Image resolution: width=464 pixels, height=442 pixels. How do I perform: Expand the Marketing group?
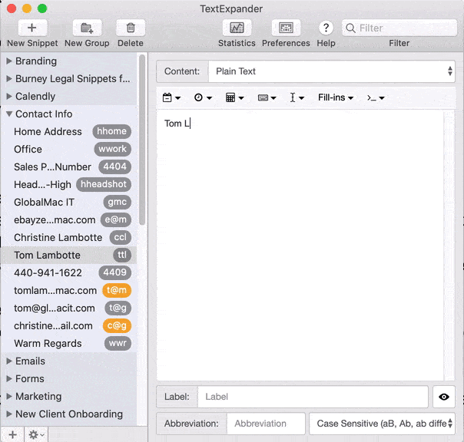coord(9,396)
